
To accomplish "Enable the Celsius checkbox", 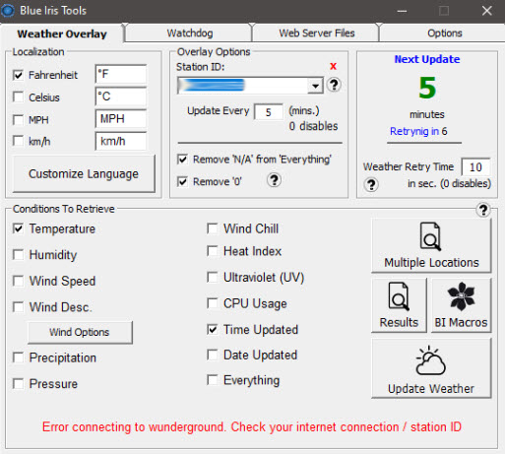I will point(18,97).
